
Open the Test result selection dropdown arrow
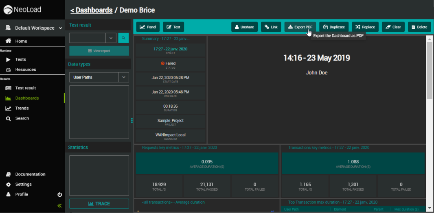(111, 38)
